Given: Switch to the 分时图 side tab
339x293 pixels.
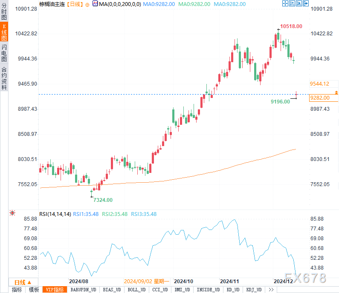Looking at the screenshot, I should (4, 11).
